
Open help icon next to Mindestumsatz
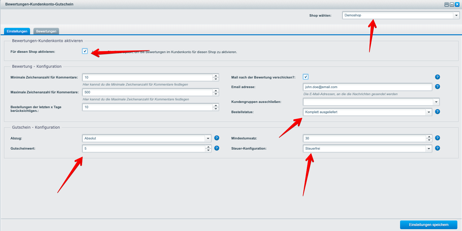[x=438, y=138]
